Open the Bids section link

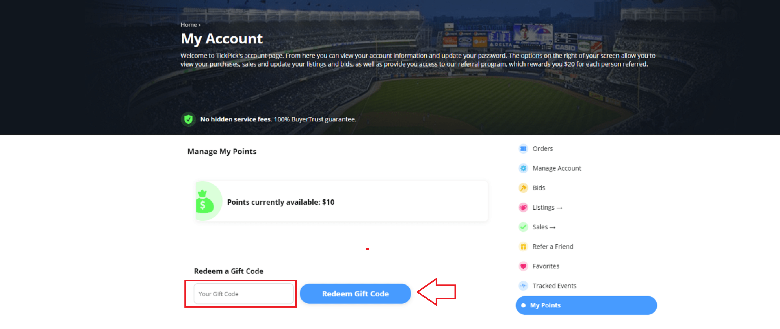(539, 188)
